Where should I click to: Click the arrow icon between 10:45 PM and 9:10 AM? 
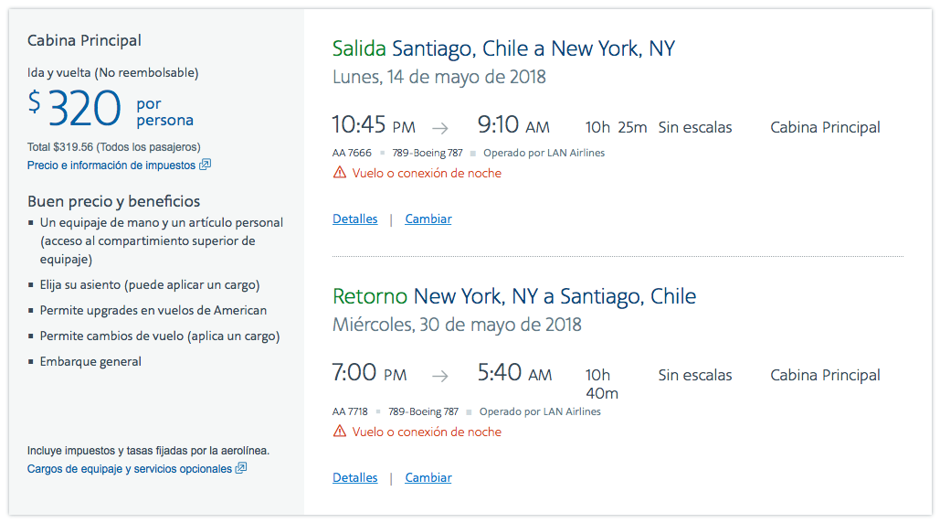point(440,128)
